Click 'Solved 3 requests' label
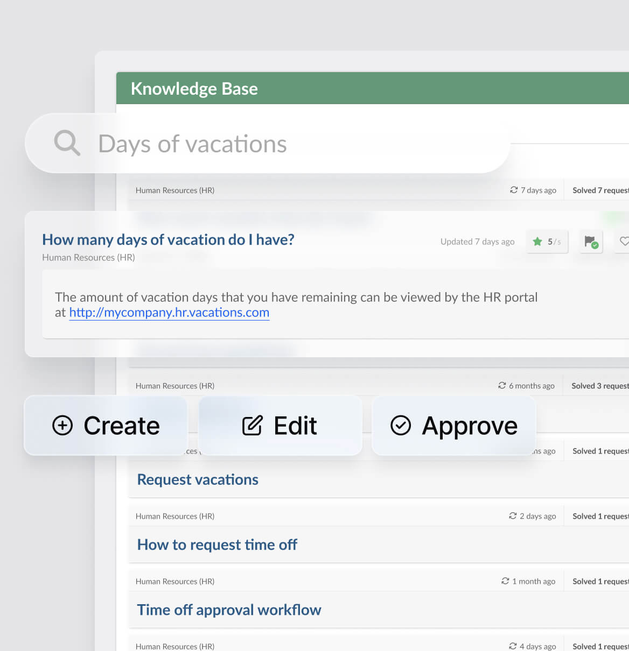Screen dimensions: 629x651 600,386
